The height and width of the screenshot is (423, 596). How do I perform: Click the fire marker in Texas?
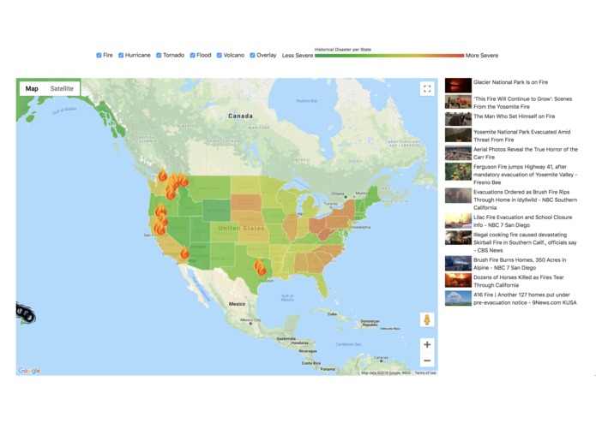pos(260,267)
